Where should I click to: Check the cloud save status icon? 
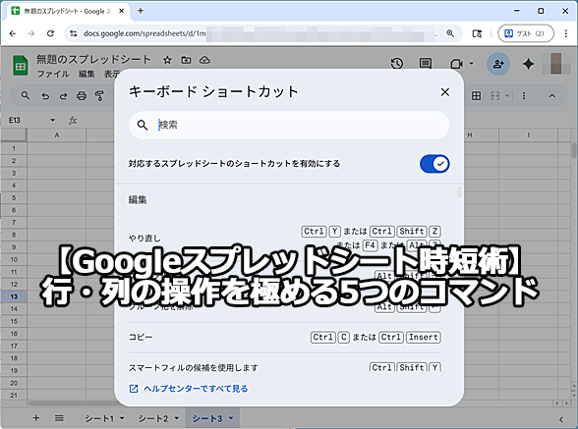tap(204, 60)
